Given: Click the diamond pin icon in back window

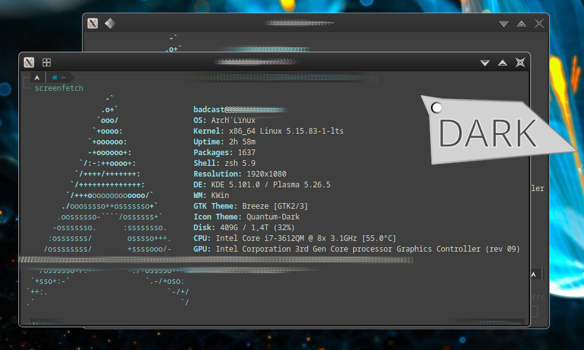Looking at the screenshot, I should [x=110, y=23].
